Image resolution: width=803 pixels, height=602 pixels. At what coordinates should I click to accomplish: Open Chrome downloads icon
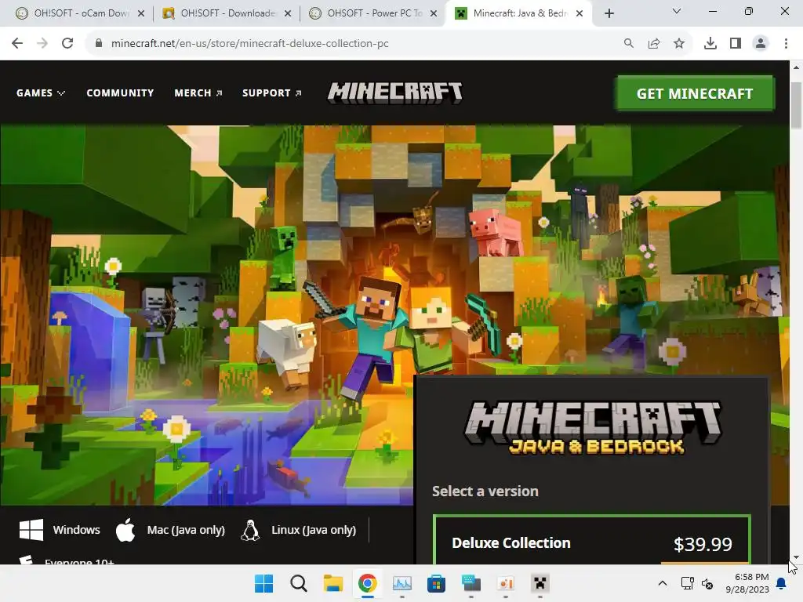710,44
